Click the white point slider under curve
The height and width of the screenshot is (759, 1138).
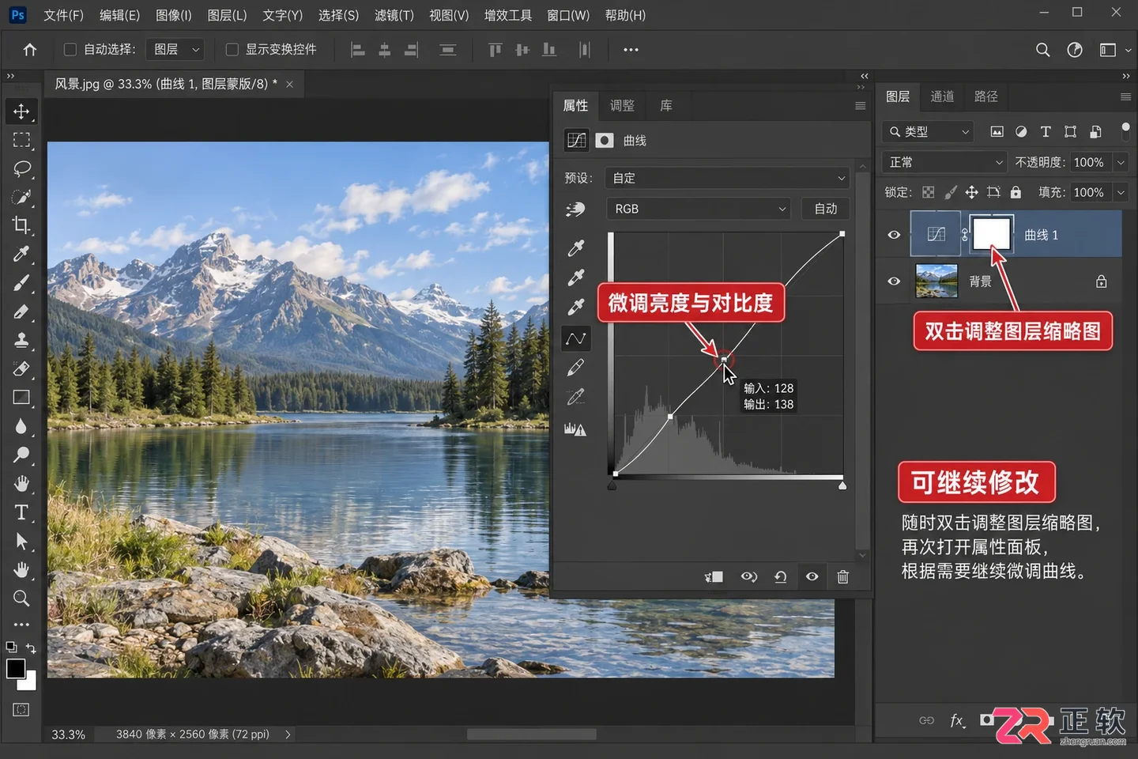[842, 485]
